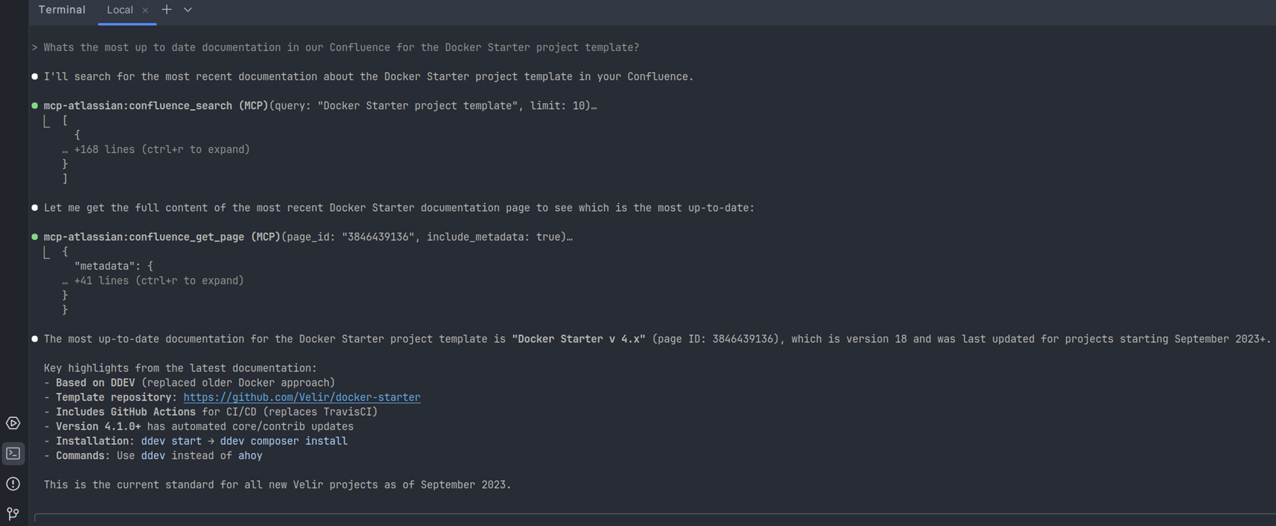
Task: Open the github.com/Velir/docker-starter link
Action: (302, 397)
